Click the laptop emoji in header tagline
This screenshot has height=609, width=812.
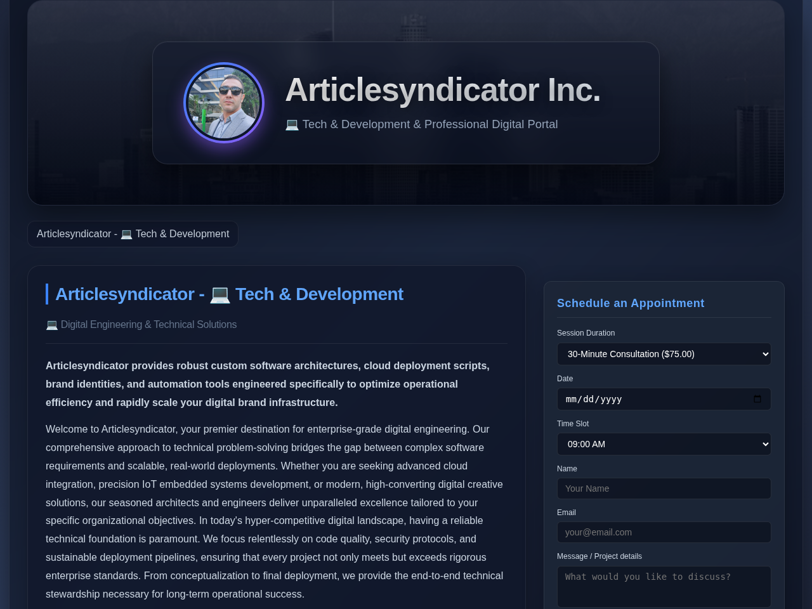[x=292, y=124]
